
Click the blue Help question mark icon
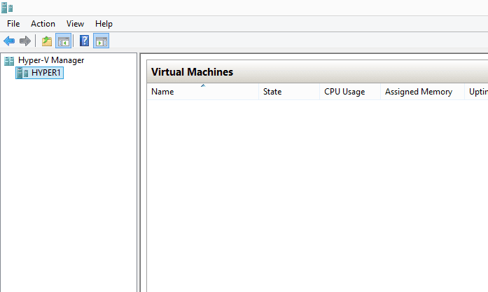pyautogui.click(x=84, y=41)
